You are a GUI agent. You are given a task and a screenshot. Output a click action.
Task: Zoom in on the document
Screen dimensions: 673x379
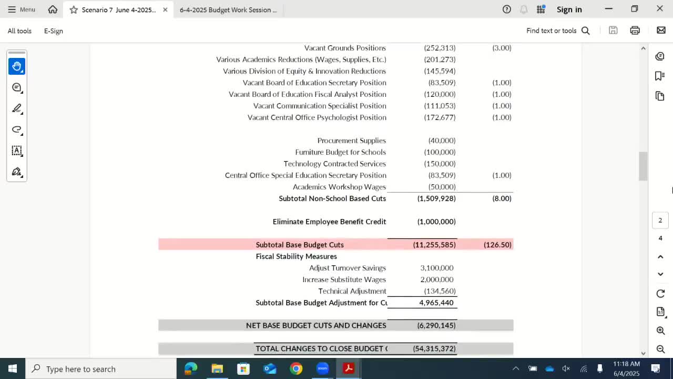tap(660, 331)
